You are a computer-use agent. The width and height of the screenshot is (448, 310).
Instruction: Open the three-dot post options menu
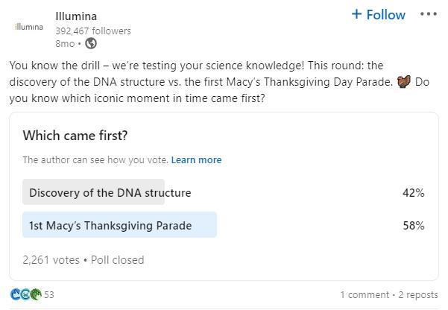pyautogui.click(x=428, y=14)
